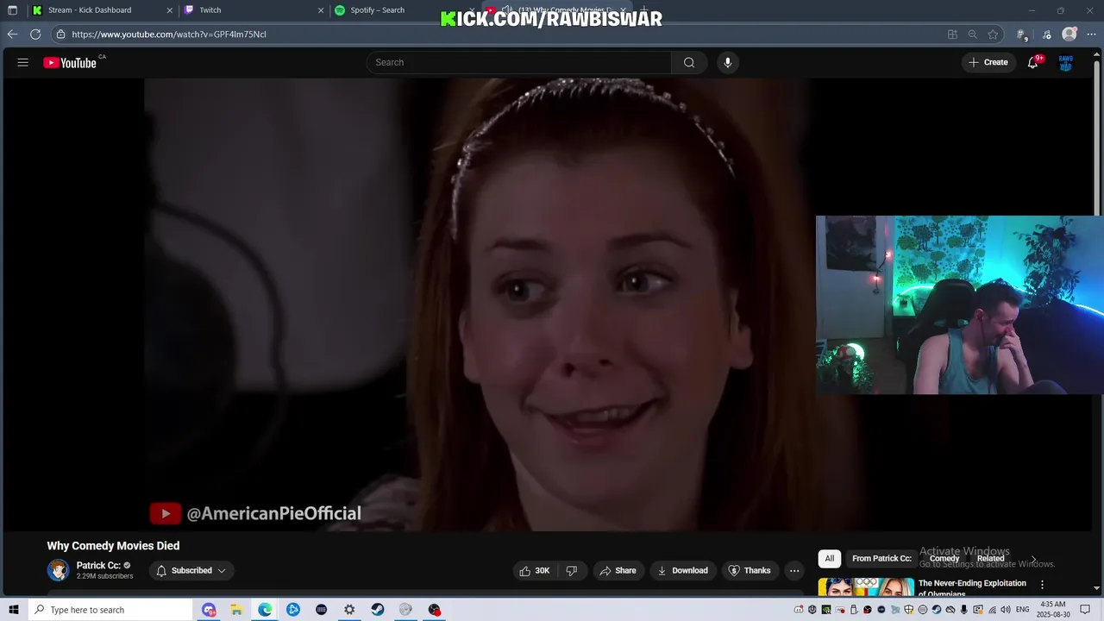Select the All filter chip
The height and width of the screenshot is (621, 1104).
point(830,559)
